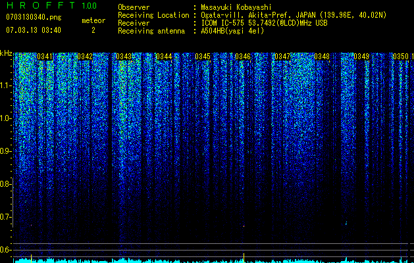The height and width of the screenshot is (263, 414).
Task: Click the 0349 time label
Action: pos(361,57)
